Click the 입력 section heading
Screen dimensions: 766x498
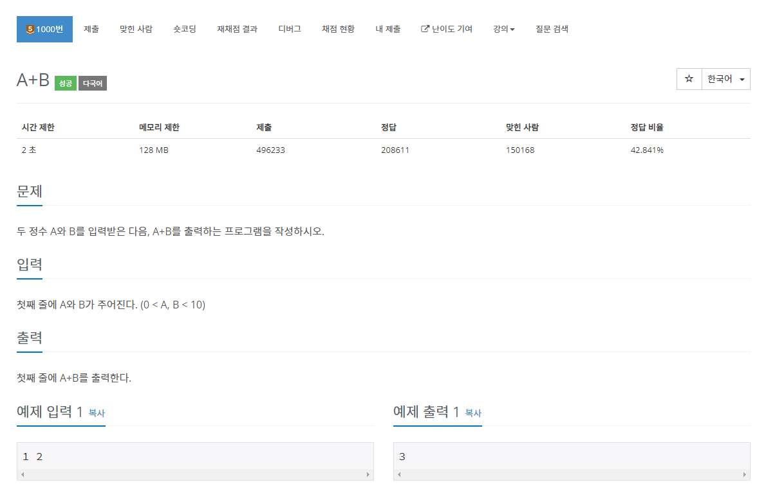(x=30, y=264)
